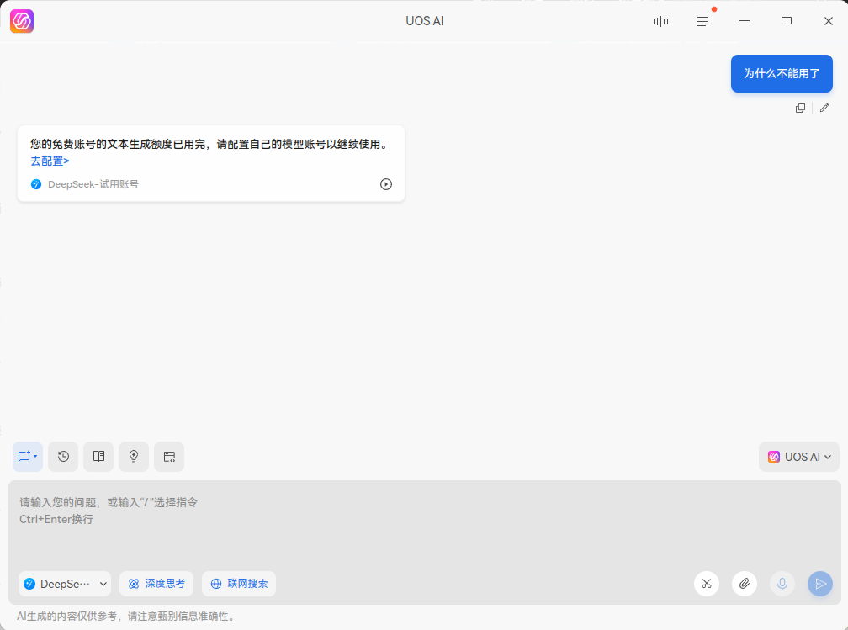This screenshot has width=848, height=630.
Task: Open the hamburger main menu
Action: click(702, 21)
